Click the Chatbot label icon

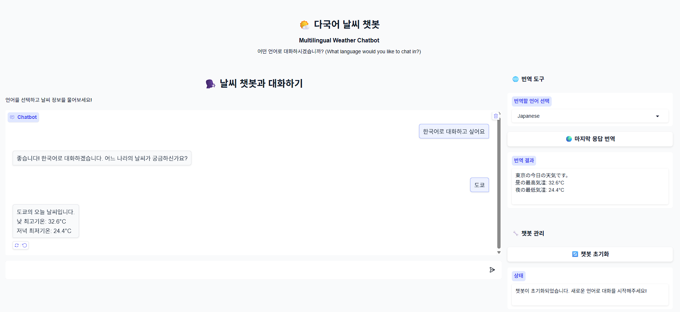tap(12, 117)
